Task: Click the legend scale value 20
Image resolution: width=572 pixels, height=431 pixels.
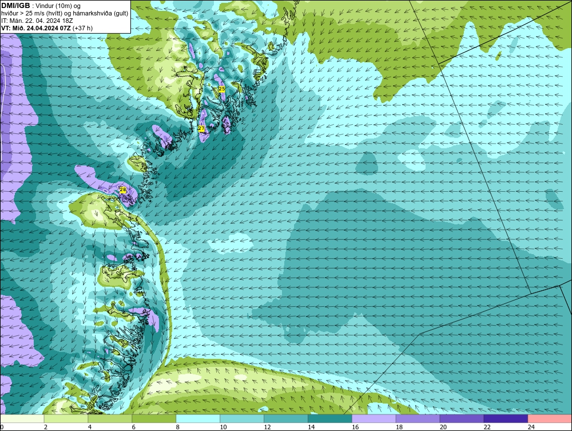Action: tap(443, 427)
